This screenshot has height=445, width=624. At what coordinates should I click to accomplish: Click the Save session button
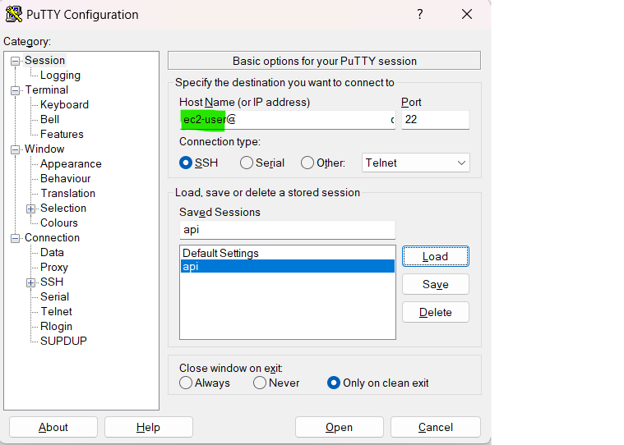tap(436, 284)
